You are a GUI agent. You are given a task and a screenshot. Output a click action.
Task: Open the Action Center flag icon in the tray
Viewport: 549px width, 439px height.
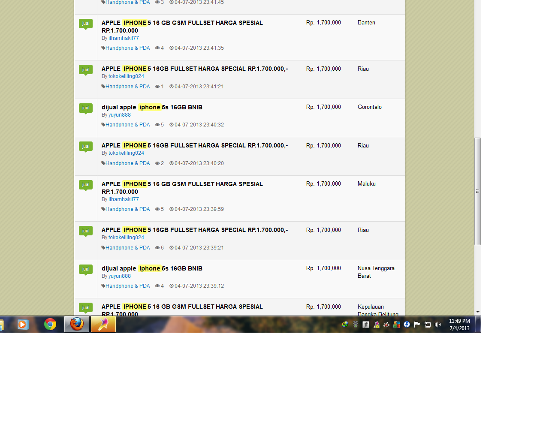point(417,325)
